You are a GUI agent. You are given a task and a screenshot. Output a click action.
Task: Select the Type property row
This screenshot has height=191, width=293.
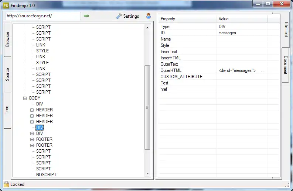[x=219, y=27]
